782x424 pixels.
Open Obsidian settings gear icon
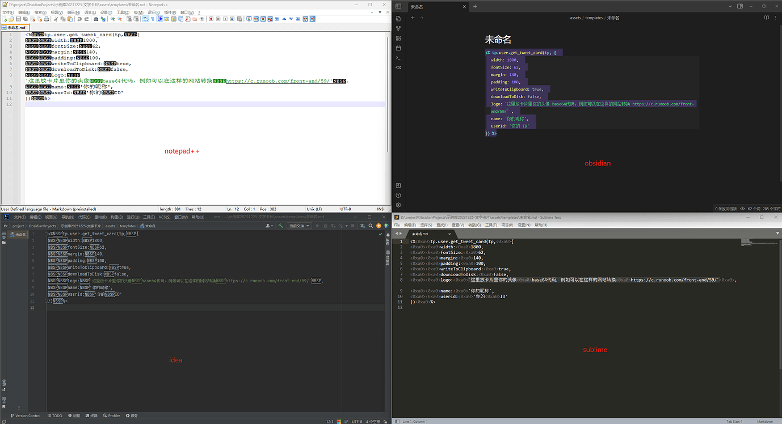click(398, 205)
